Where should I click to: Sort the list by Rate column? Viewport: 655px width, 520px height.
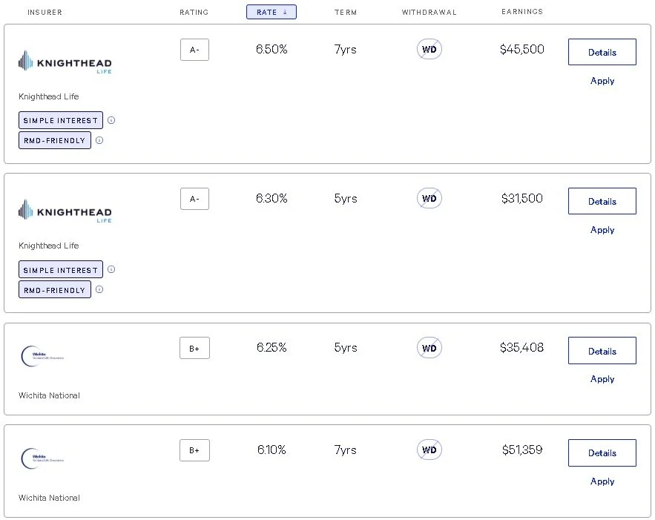tap(271, 12)
